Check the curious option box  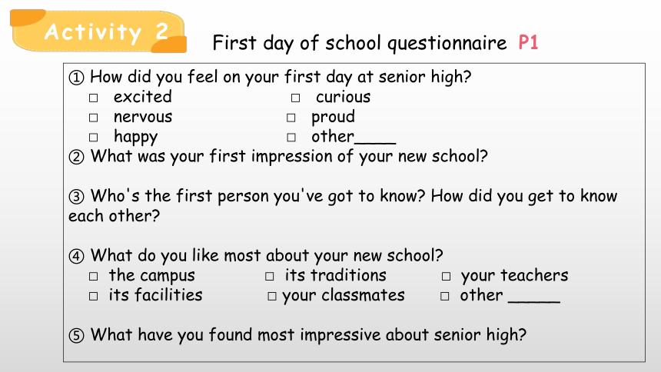click(295, 98)
